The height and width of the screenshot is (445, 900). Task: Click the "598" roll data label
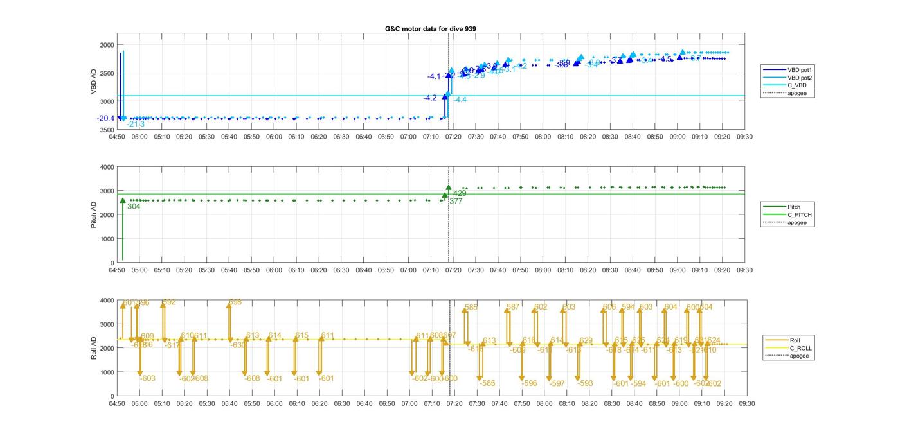tap(235, 302)
